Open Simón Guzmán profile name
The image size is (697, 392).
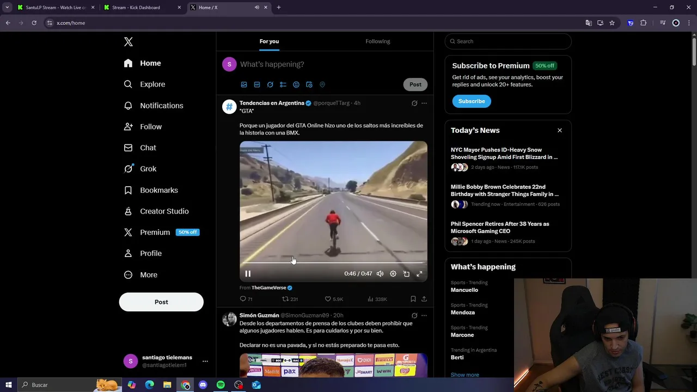click(259, 315)
